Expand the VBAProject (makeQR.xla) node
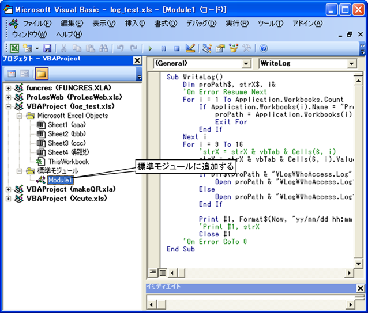This screenshot has width=368, height=313. 8,189
